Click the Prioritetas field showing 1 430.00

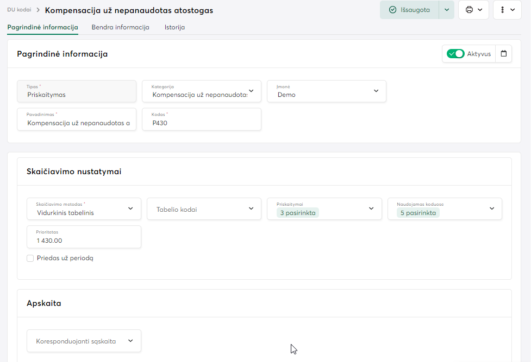84,240
